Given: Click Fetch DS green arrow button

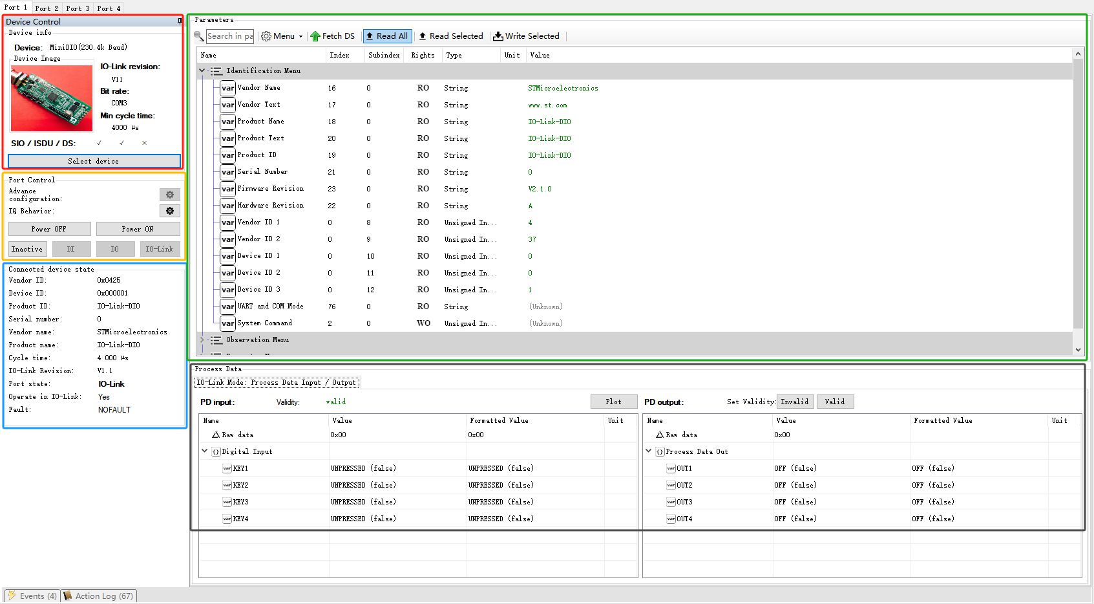Looking at the screenshot, I should tap(332, 36).
